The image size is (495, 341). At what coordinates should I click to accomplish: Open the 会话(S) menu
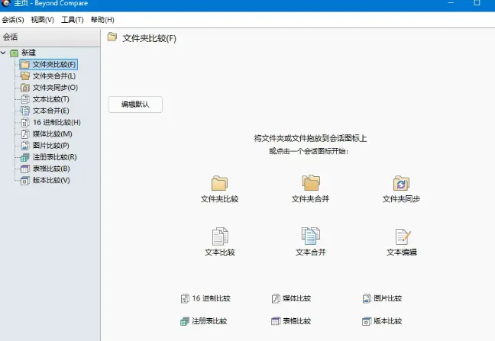point(13,20)
